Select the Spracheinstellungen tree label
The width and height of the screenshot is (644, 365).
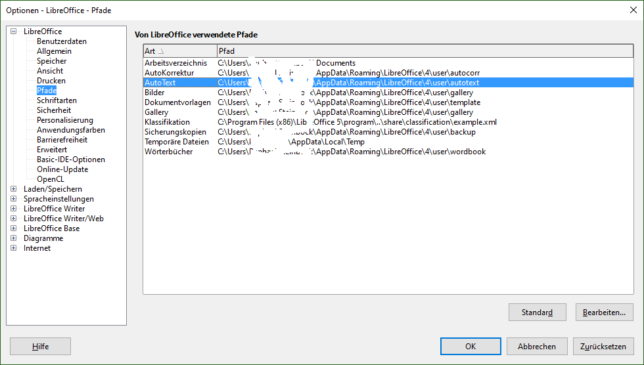(x=58, y=198)
